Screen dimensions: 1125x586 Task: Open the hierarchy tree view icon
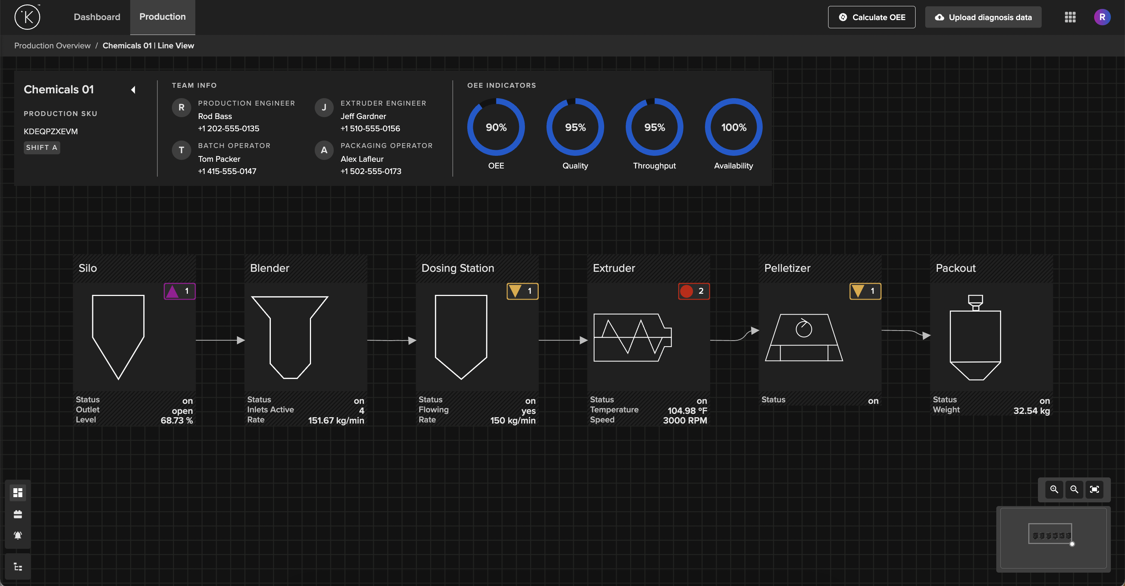[x=18, y=566]
